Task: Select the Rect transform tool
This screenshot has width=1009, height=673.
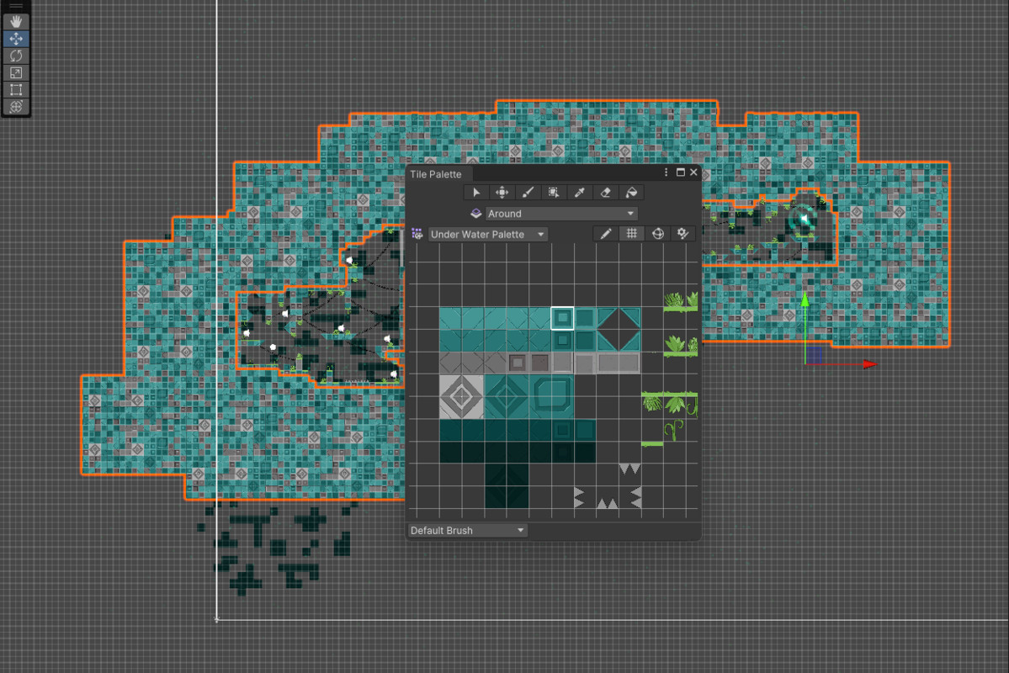Action: coord(15,90)
